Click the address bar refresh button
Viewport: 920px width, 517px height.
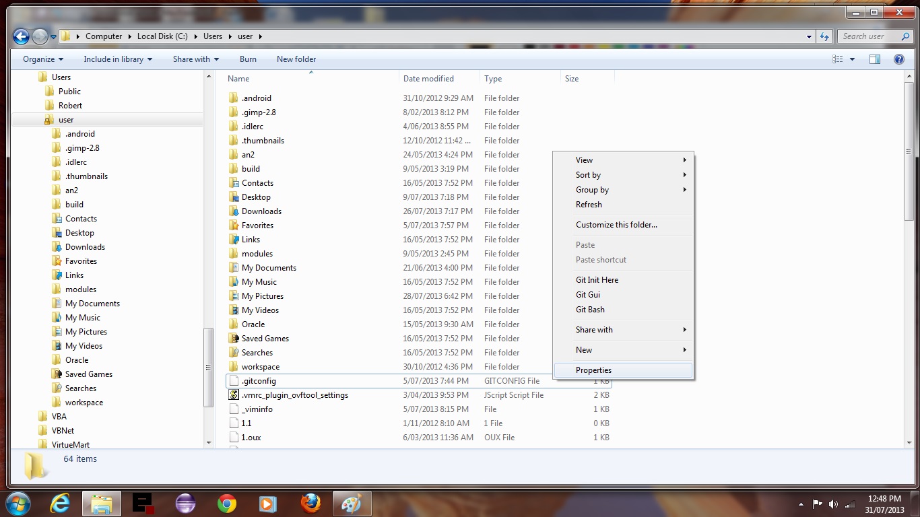[825, 36]
